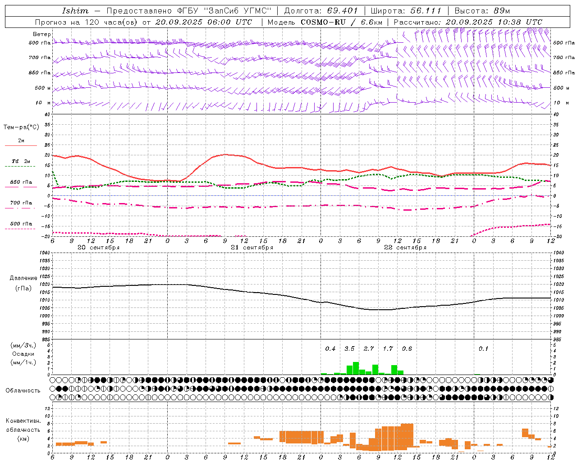This screenshot has width=577, height=461.
Task: Click the "(мм/3ч.)" precipitation unit label
Action: click(x=23, y=345)
